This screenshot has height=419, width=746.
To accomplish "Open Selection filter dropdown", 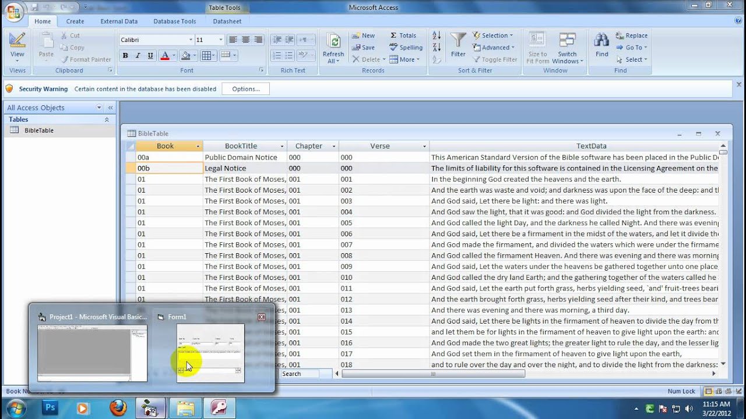I will pos(493,35).
